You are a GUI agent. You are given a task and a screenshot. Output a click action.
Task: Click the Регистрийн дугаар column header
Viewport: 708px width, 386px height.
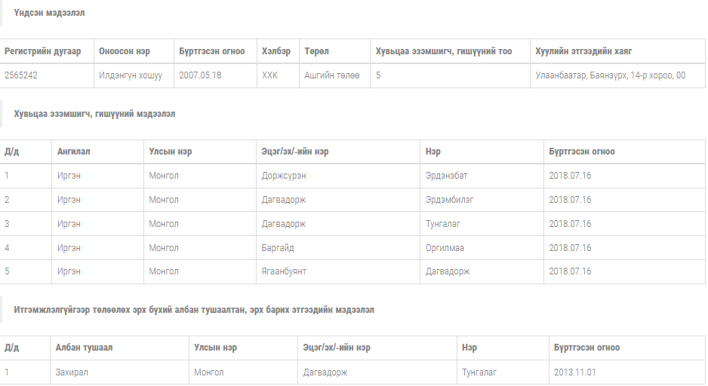click(43, 51)
